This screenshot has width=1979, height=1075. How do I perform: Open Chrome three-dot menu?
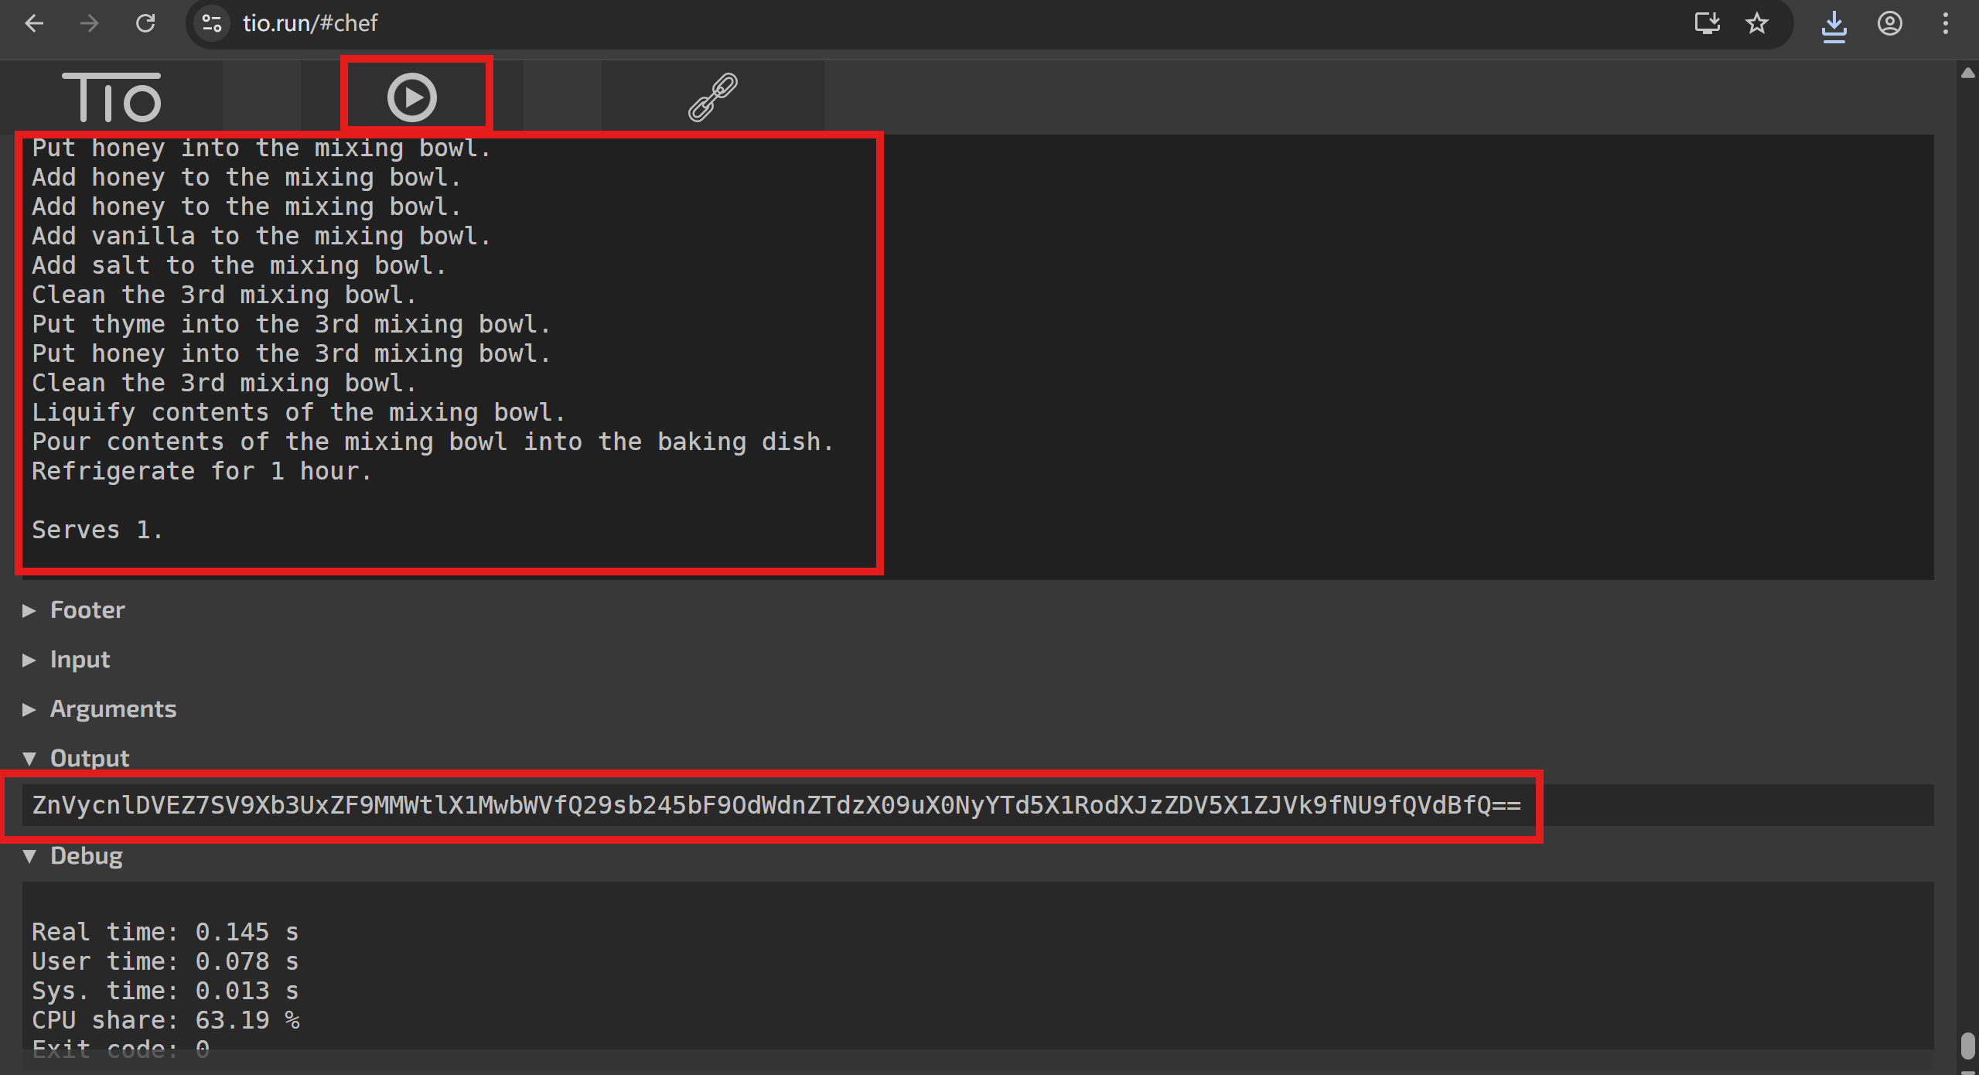(x=1945, y=23)
